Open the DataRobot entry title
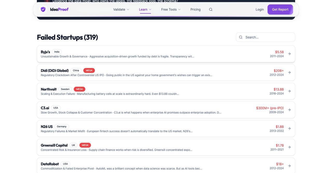332x173 pixels. click(x=50, y=164)
